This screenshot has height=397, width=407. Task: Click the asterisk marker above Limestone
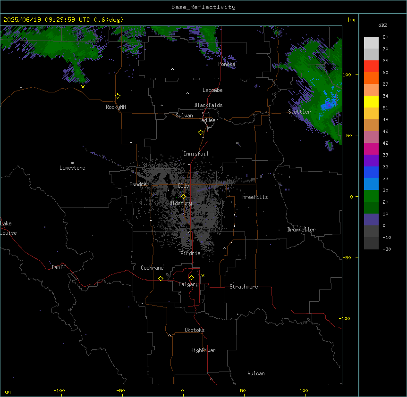[x=72, y=163]
